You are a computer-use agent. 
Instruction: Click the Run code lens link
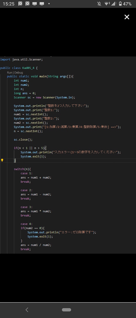(x=9, y=73)
